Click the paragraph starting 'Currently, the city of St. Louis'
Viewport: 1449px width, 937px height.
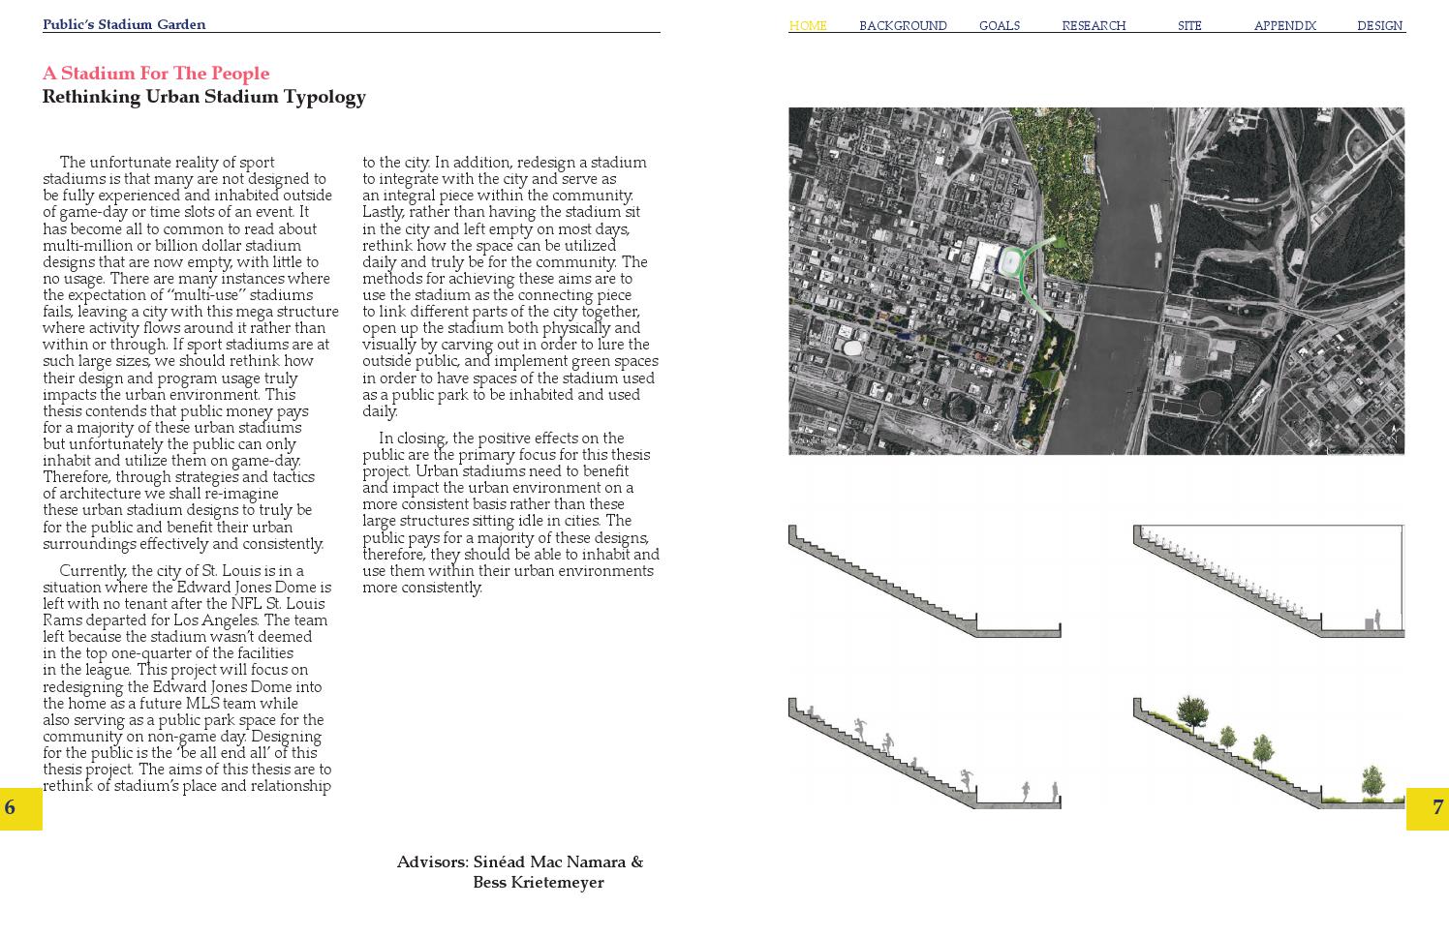[x=187, y=678]
